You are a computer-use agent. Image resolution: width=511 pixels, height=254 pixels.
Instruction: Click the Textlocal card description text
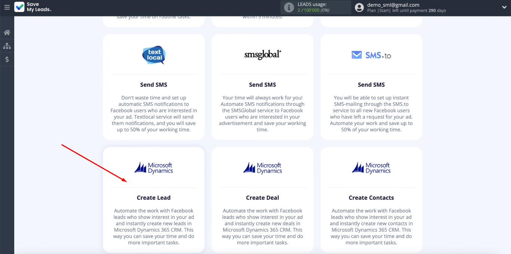pos(154,114)
